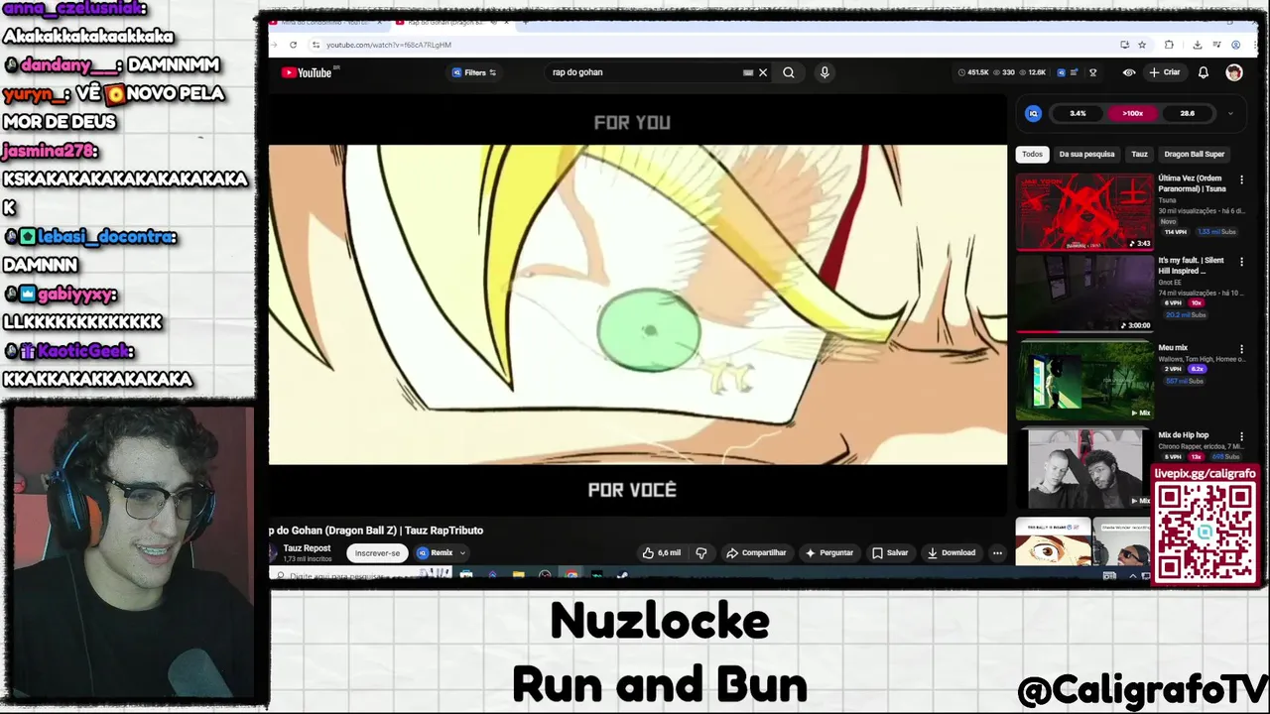Click the Gohan rap video player
This screenshot has height=714, width=1270.
pos(638,305)
